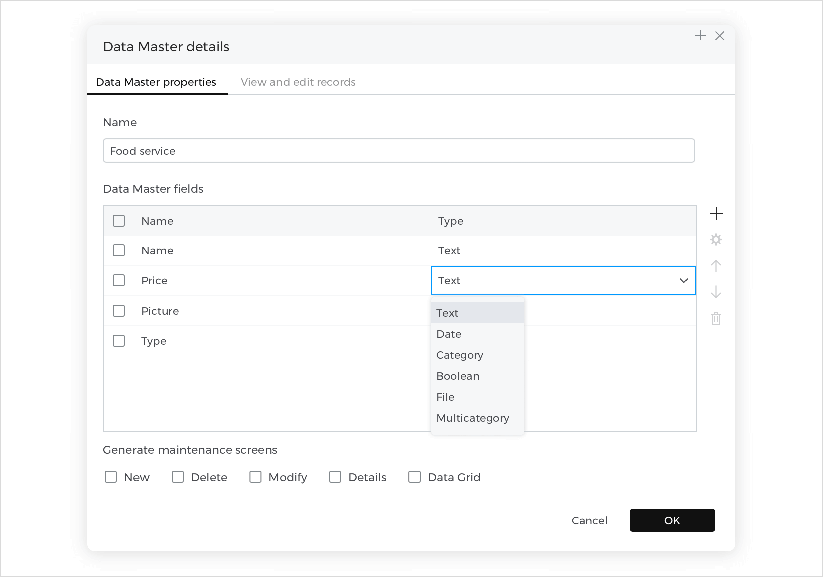Choose Boolean in type list

[x=478, y=376]
